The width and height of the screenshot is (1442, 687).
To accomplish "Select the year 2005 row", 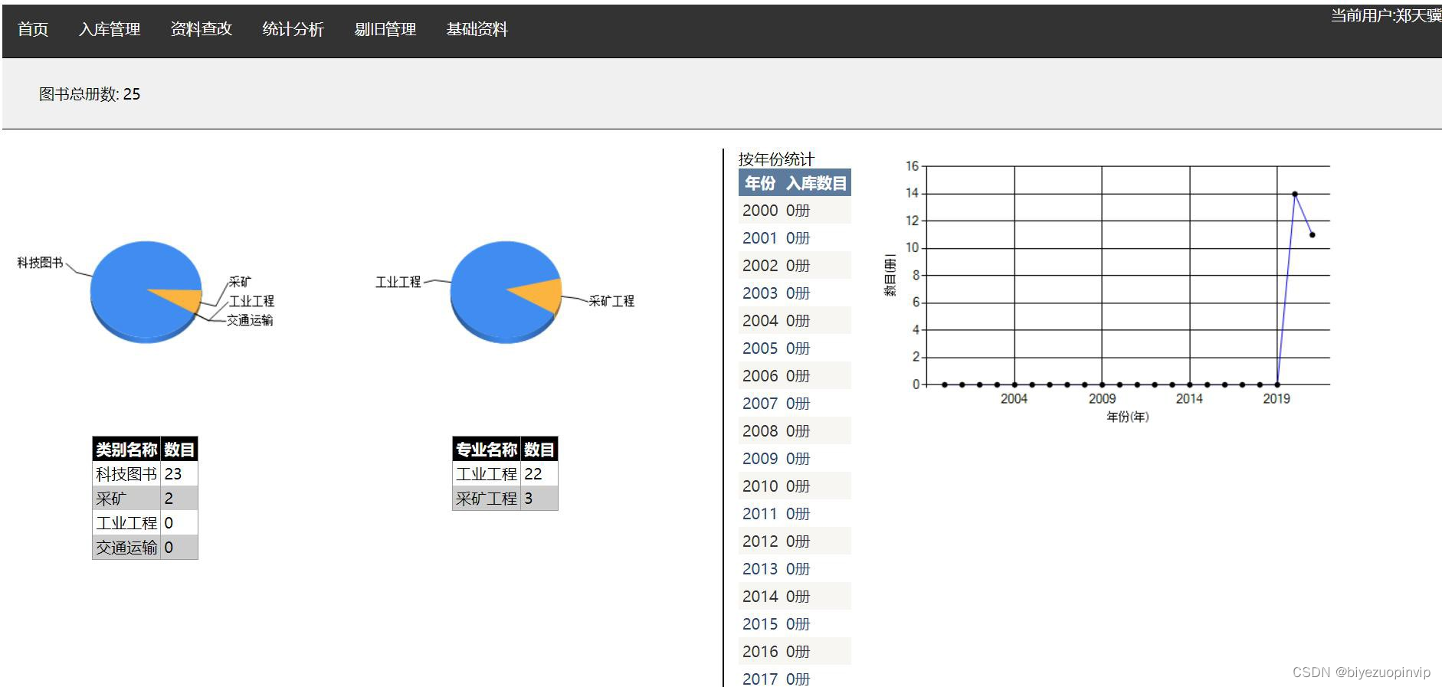I will [x=795, y=348].
